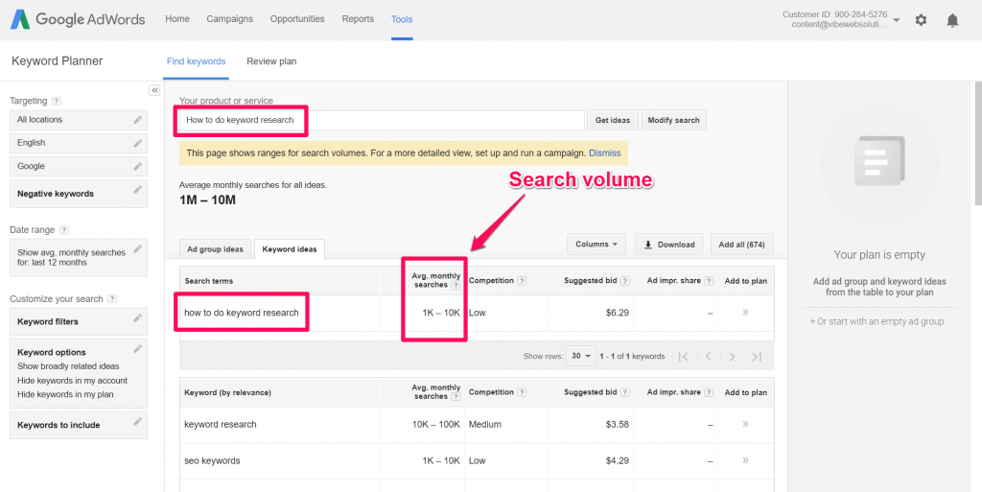The image size is (982, 492).
Task: Edit Negative keywords pencil icon
Action: point(138,190)
